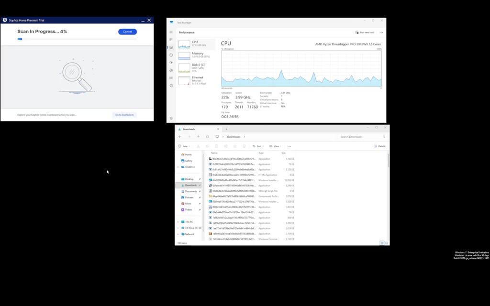This screenshot has width=490, height=306.
Task: Click the Delete trash icon in Explorer
Action: [244, 146]
